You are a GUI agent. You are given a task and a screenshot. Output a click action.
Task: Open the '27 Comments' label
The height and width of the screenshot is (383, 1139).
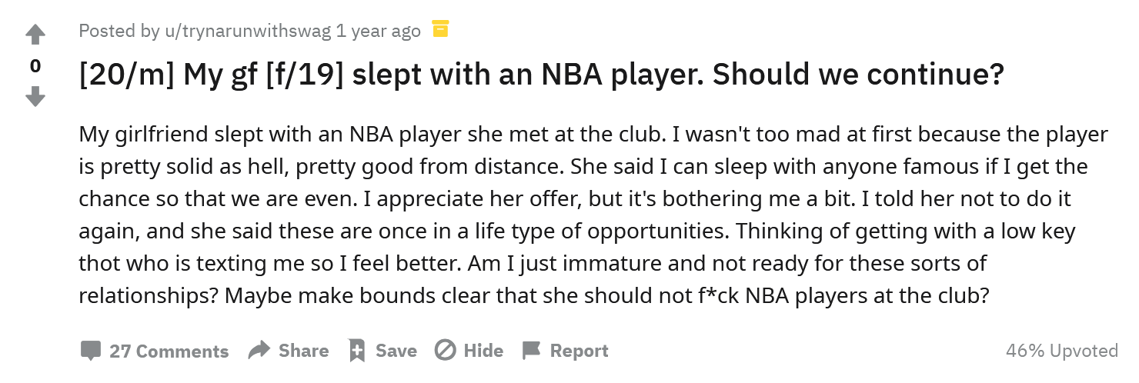(169, 351)
